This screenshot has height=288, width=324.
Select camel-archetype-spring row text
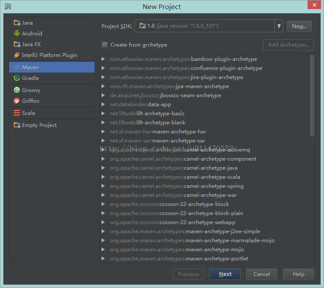click(176, 186)
